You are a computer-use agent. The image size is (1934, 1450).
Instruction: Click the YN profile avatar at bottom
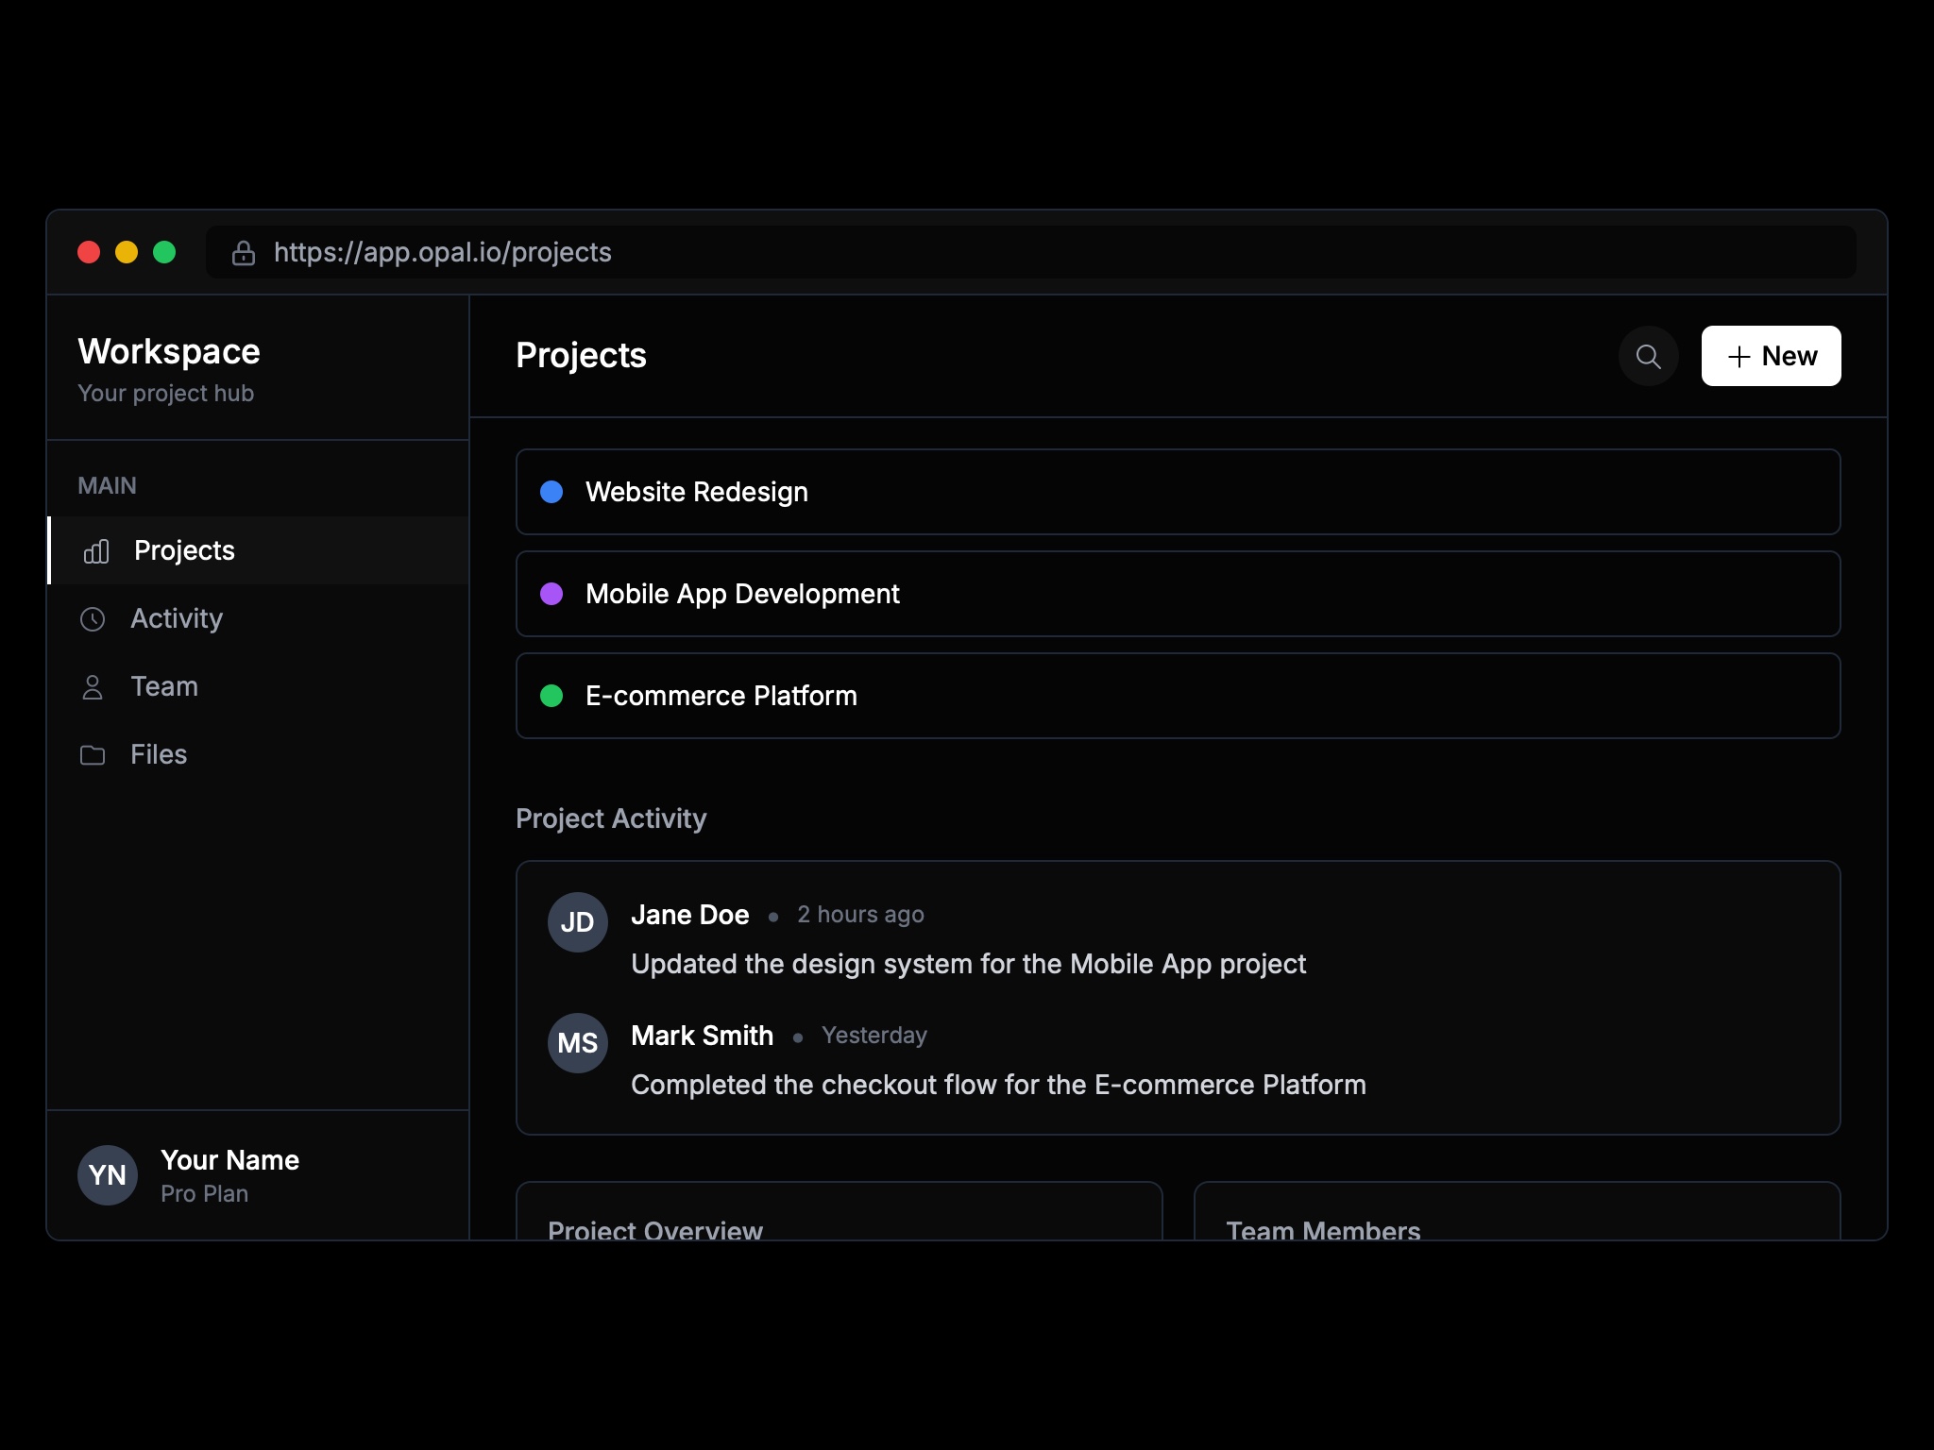tap(108, 1175)
